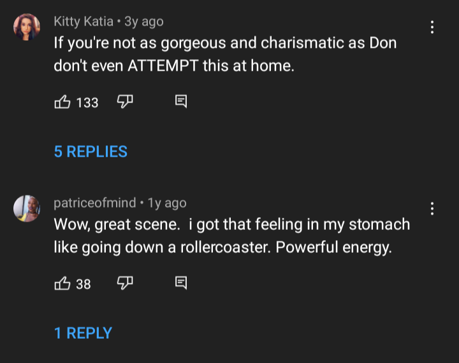Image resolution: width=459 pixels, height=363 pixels.
Task: Reply to Kitty Katia's comment
Action: pyautogui.click(x=181, y=101)
